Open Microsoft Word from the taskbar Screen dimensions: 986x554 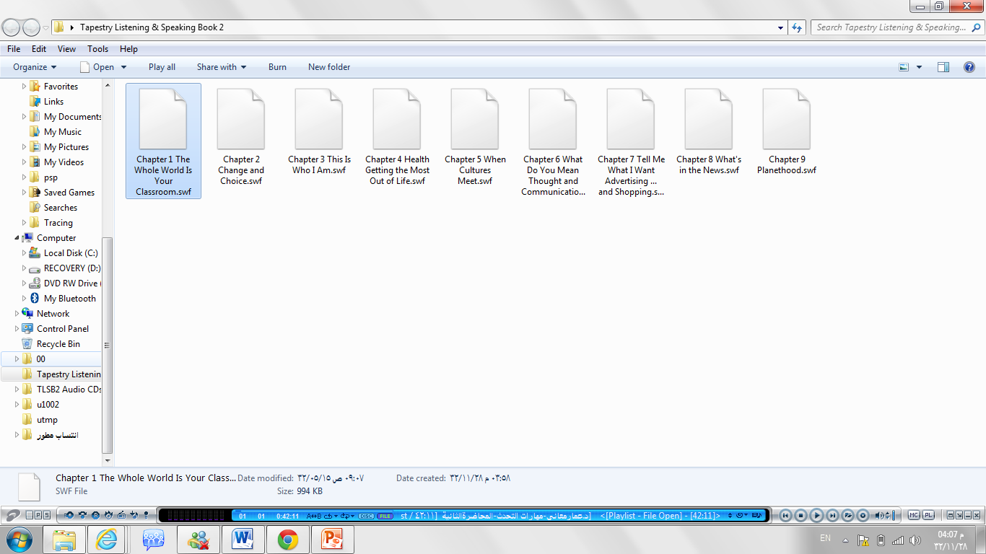click(243, 540)
